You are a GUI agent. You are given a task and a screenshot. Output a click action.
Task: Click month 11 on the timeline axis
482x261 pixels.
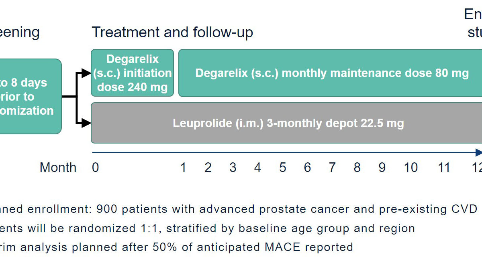coord(443,167)
